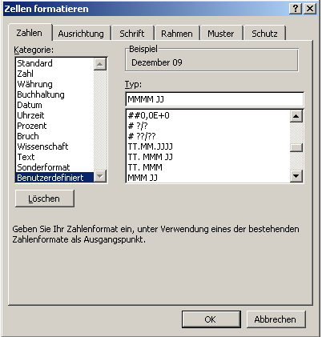Click down arrow of Kategorie list scrollbar
Screen dimensions: 322x337
(x=100, y=176)
